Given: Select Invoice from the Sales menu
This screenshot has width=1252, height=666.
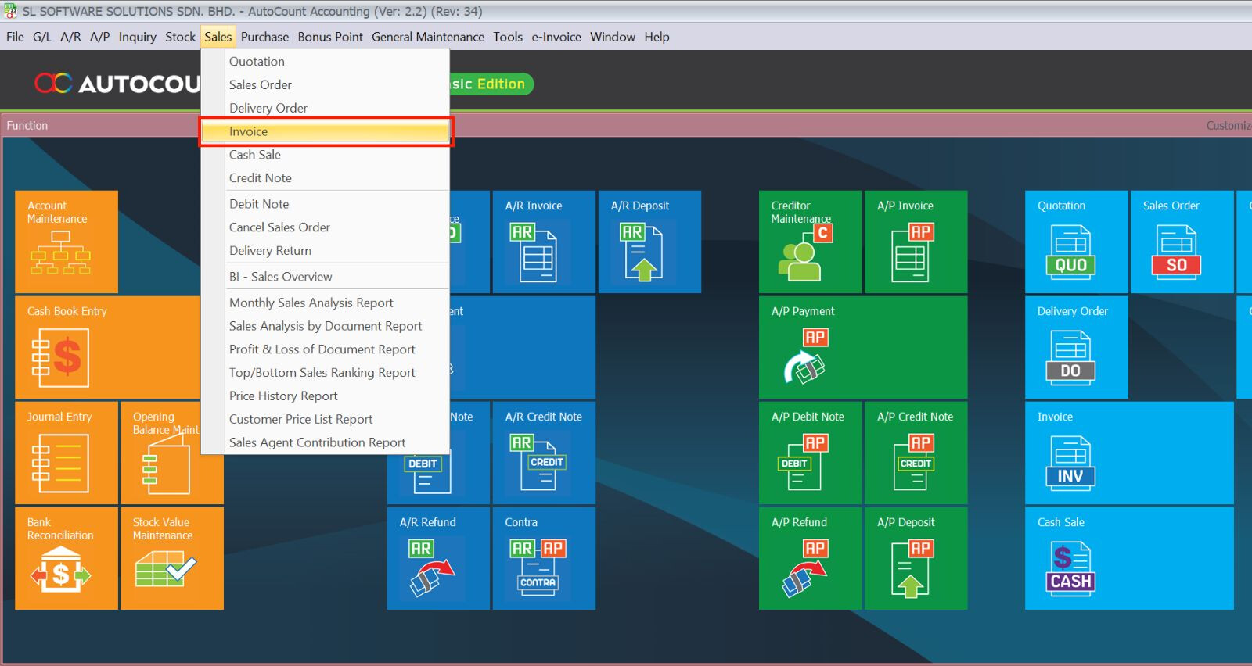Looking at the screenshot, I should click(x=248, y=131).
